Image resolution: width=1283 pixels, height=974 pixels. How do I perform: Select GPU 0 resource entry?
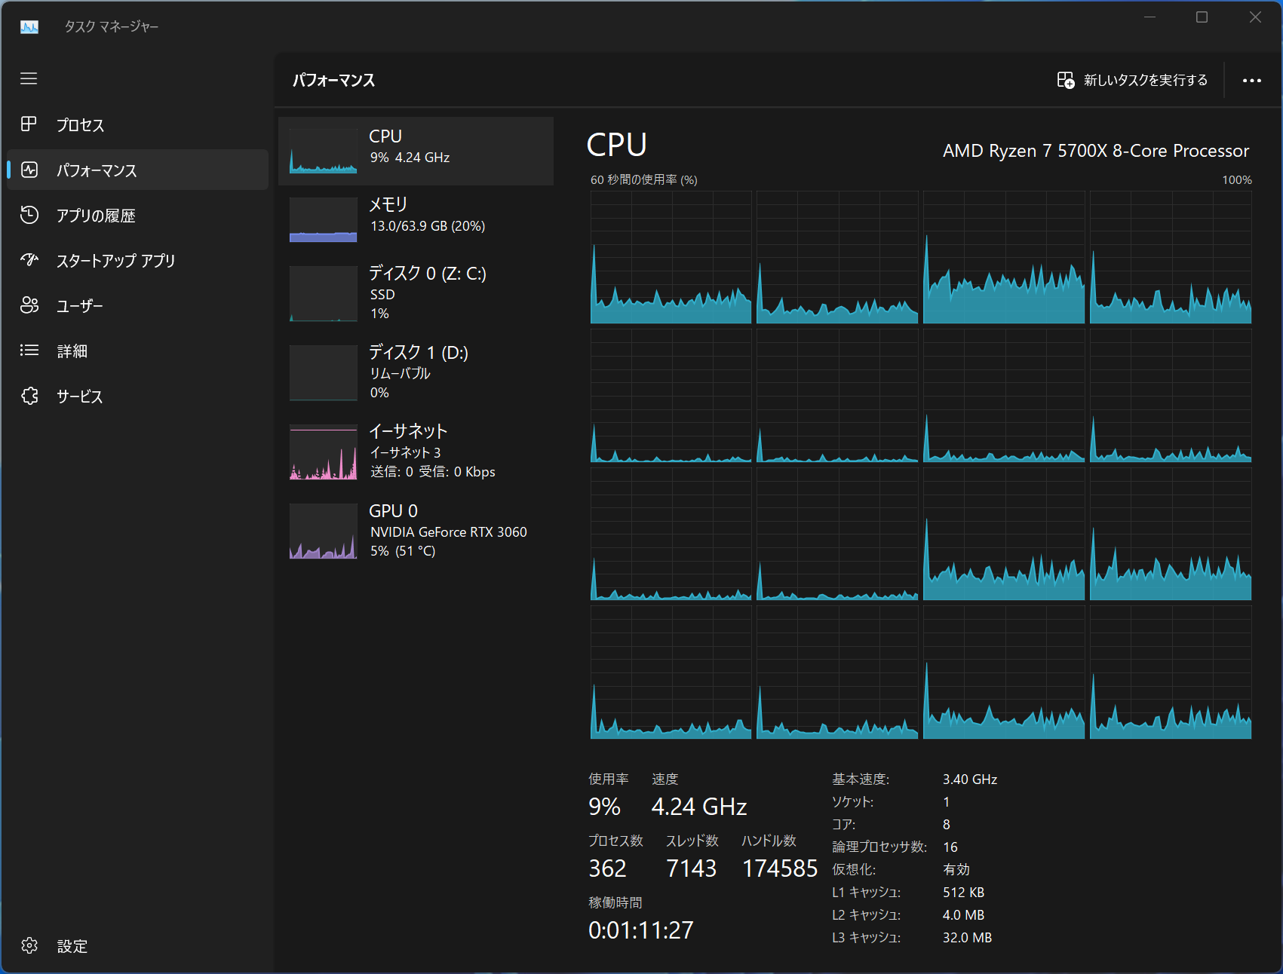click(416, 531)
